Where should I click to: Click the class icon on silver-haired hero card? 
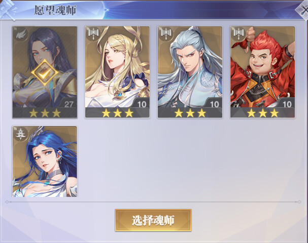[x=166, y=34]
